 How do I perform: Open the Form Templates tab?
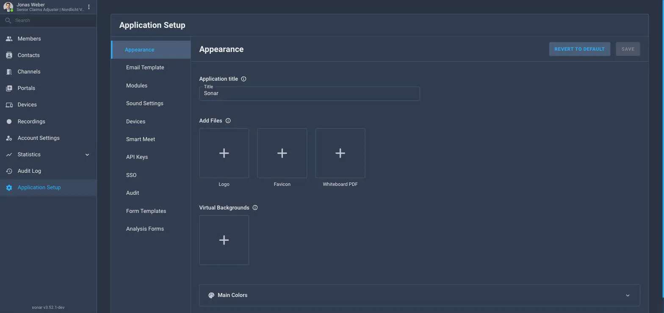click(151, 211)
